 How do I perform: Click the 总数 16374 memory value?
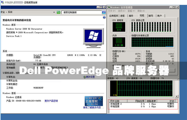pos(138,54)
